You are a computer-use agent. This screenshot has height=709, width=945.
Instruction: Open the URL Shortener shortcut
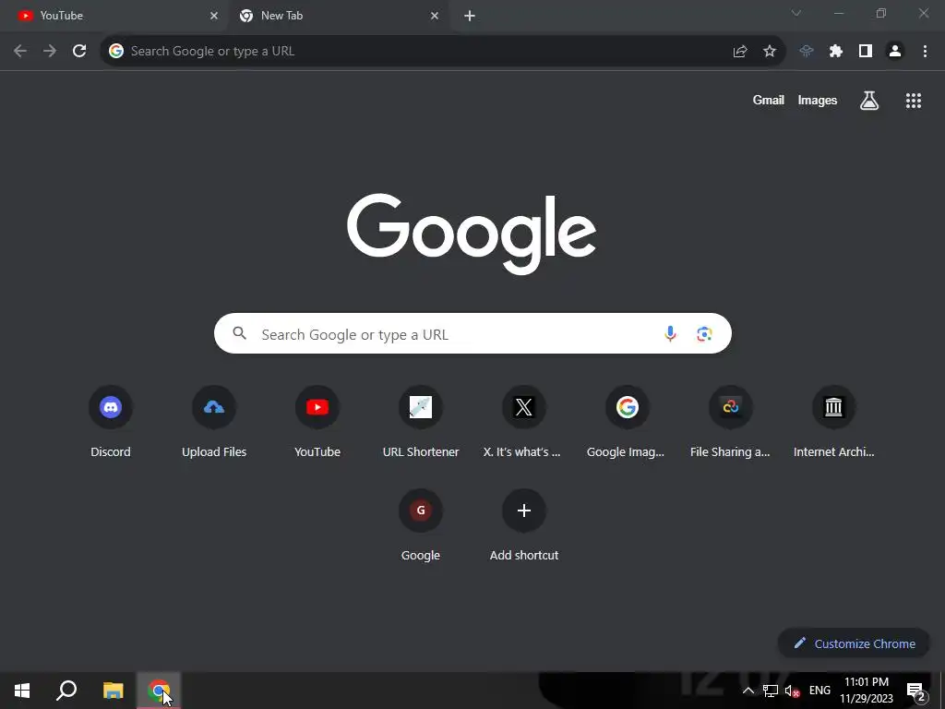point(421,423)
